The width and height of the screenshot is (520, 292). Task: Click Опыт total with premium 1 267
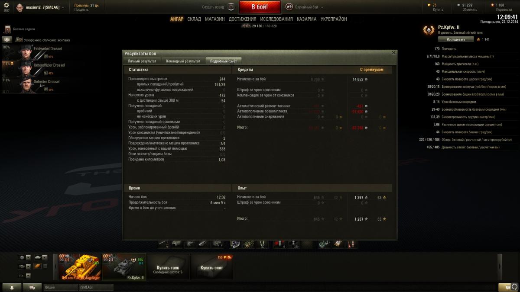point(358,219)
